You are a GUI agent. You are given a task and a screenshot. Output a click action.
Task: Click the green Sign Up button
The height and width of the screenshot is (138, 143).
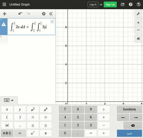(110, 4)
